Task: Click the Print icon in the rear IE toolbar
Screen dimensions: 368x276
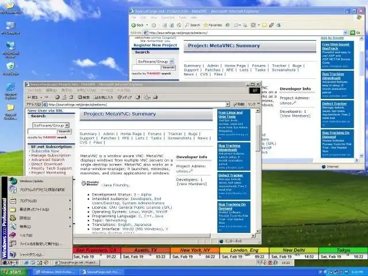Action: pos(245,25)
